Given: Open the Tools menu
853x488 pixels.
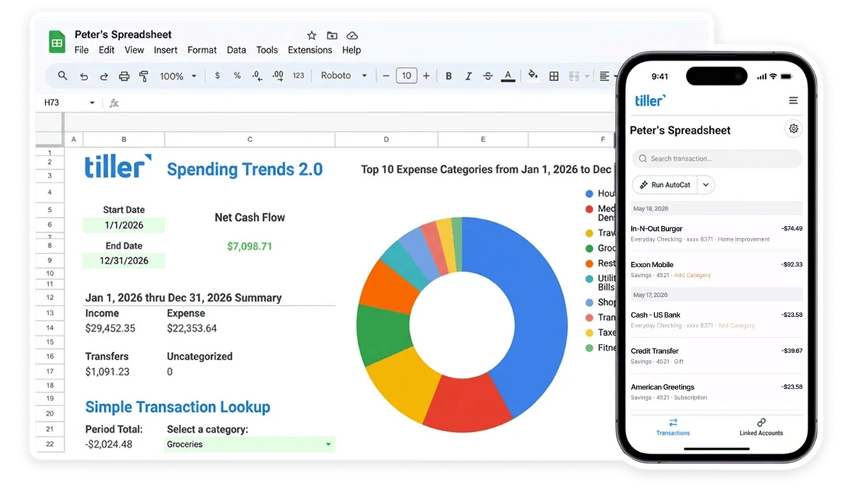Looking at the screenshot, I should [x=267, y=50].
